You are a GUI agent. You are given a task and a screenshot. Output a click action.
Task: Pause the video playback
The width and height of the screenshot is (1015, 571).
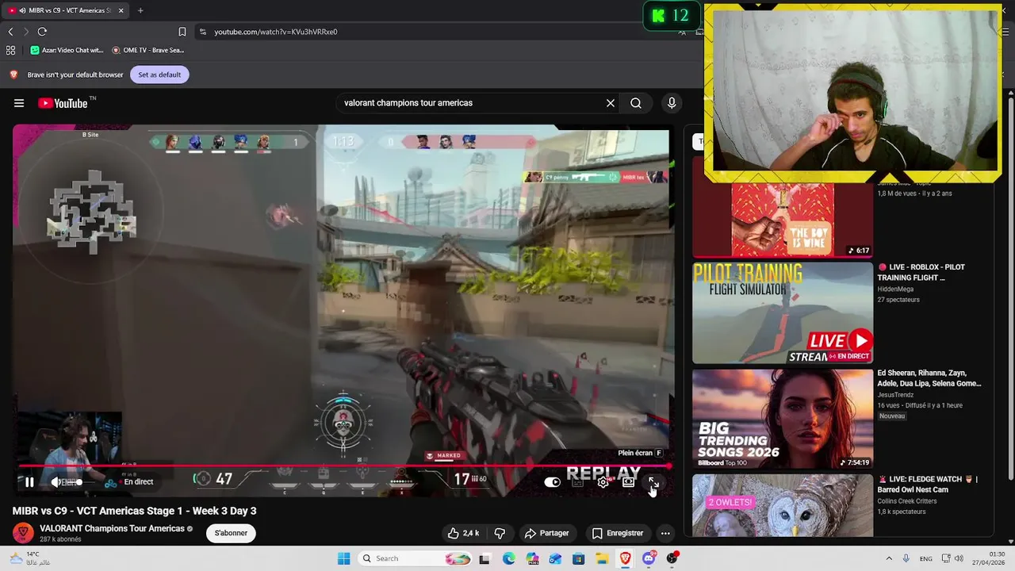[29, 481]
